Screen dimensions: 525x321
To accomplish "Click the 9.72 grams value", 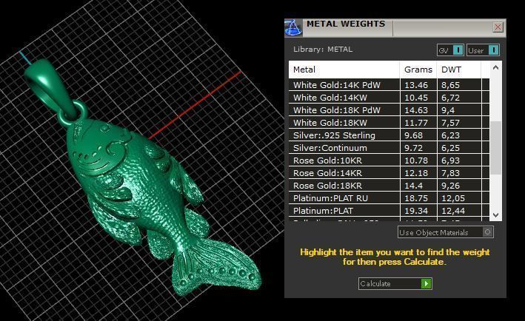I will (x=413, y=148).
